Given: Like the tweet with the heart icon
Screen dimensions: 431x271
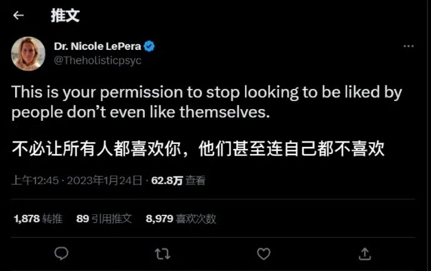Looking at the screenshot, I should pyautogui.click(x=264, y=254).
